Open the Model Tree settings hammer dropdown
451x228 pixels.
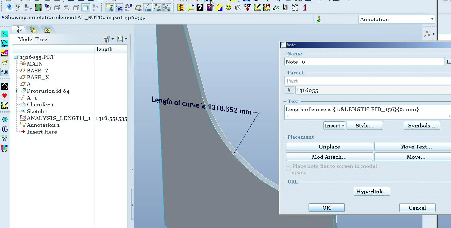tap(109, 39)
